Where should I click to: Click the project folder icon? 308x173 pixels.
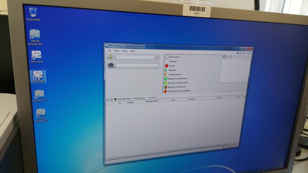pyautogui.click(x=110, y=57)
